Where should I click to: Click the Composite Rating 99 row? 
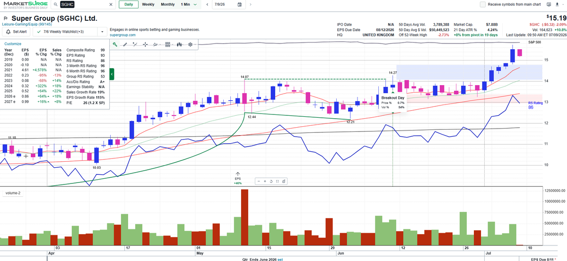coord(86,50)
